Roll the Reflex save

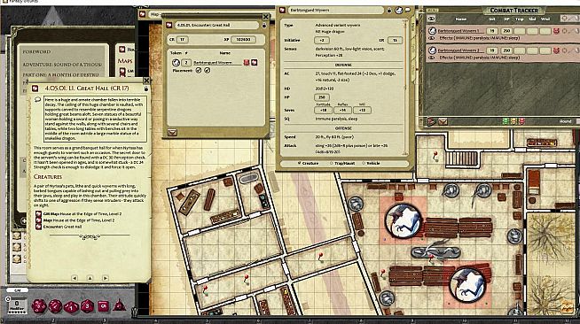pyautogui.click(x=342, y=110)
